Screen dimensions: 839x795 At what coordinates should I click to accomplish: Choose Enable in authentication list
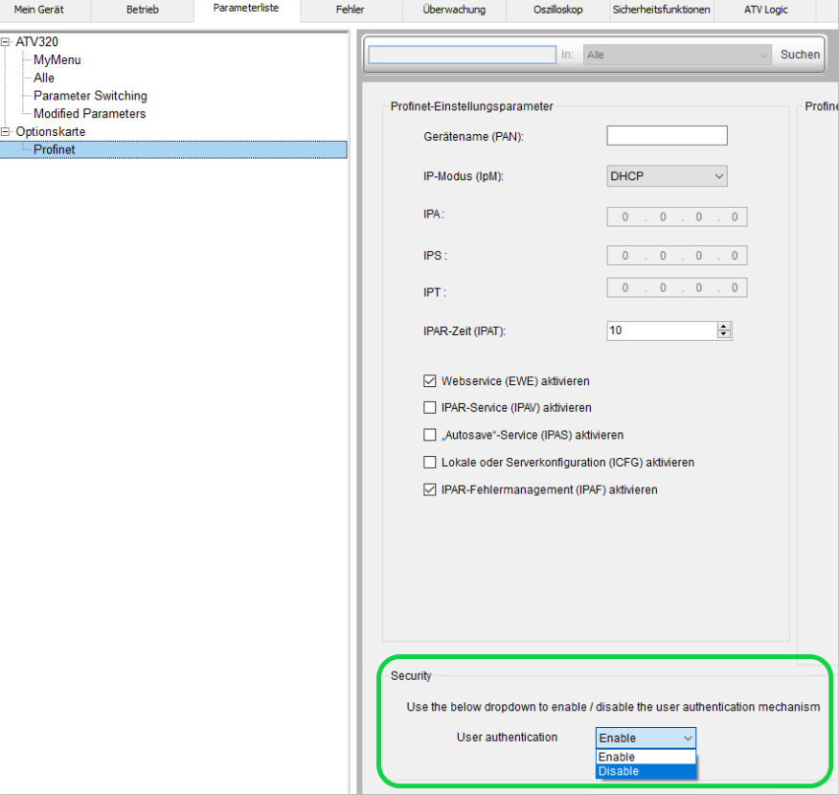(646, 757)
